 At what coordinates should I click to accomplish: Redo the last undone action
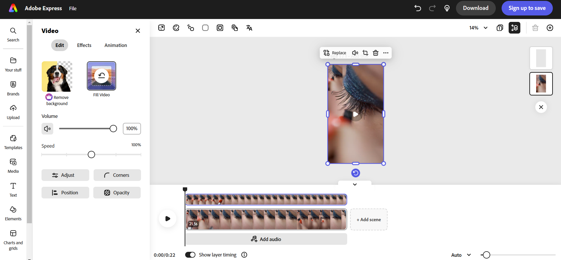coord(432,8)
